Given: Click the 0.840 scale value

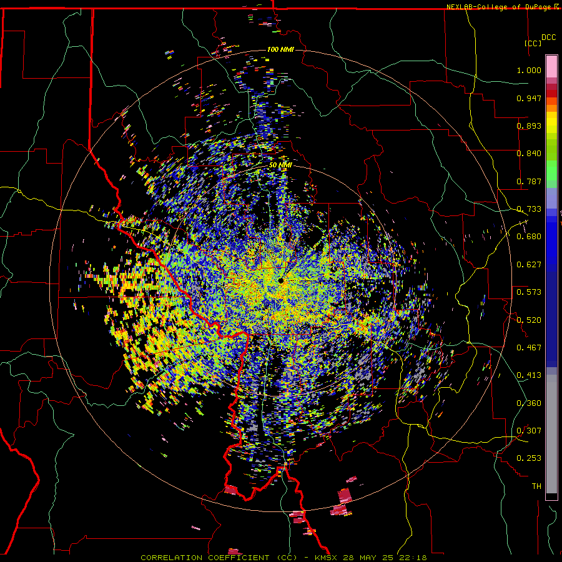Looking at the screenshot, I should pyautogui.click(x=529, y=154).
